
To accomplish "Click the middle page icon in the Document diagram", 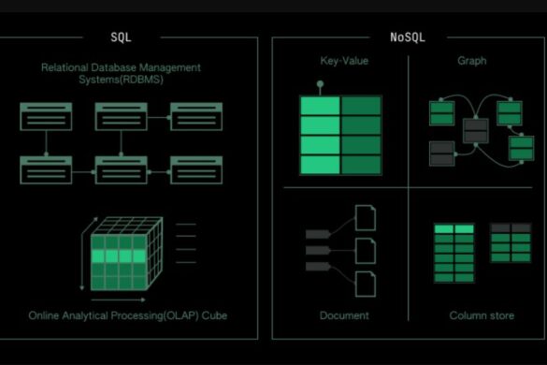I will pyautogui.click(x=366, y=251).
